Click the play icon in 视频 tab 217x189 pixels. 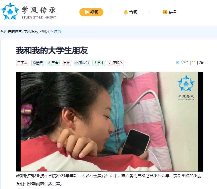pyautogui.click(x=87, y=12)
